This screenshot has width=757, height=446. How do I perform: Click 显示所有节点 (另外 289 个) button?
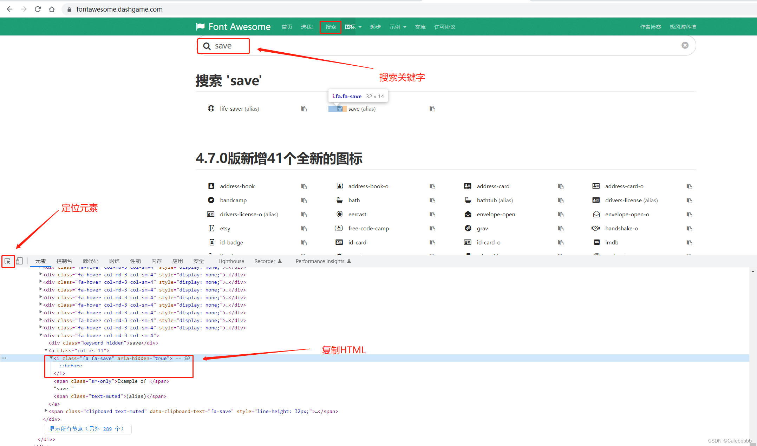[x=87, y=429]
